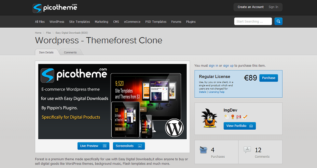Click the comments speech bubble icon
Image resolution: width=317 pixels, height=168 pixels.
click(248, 150)
